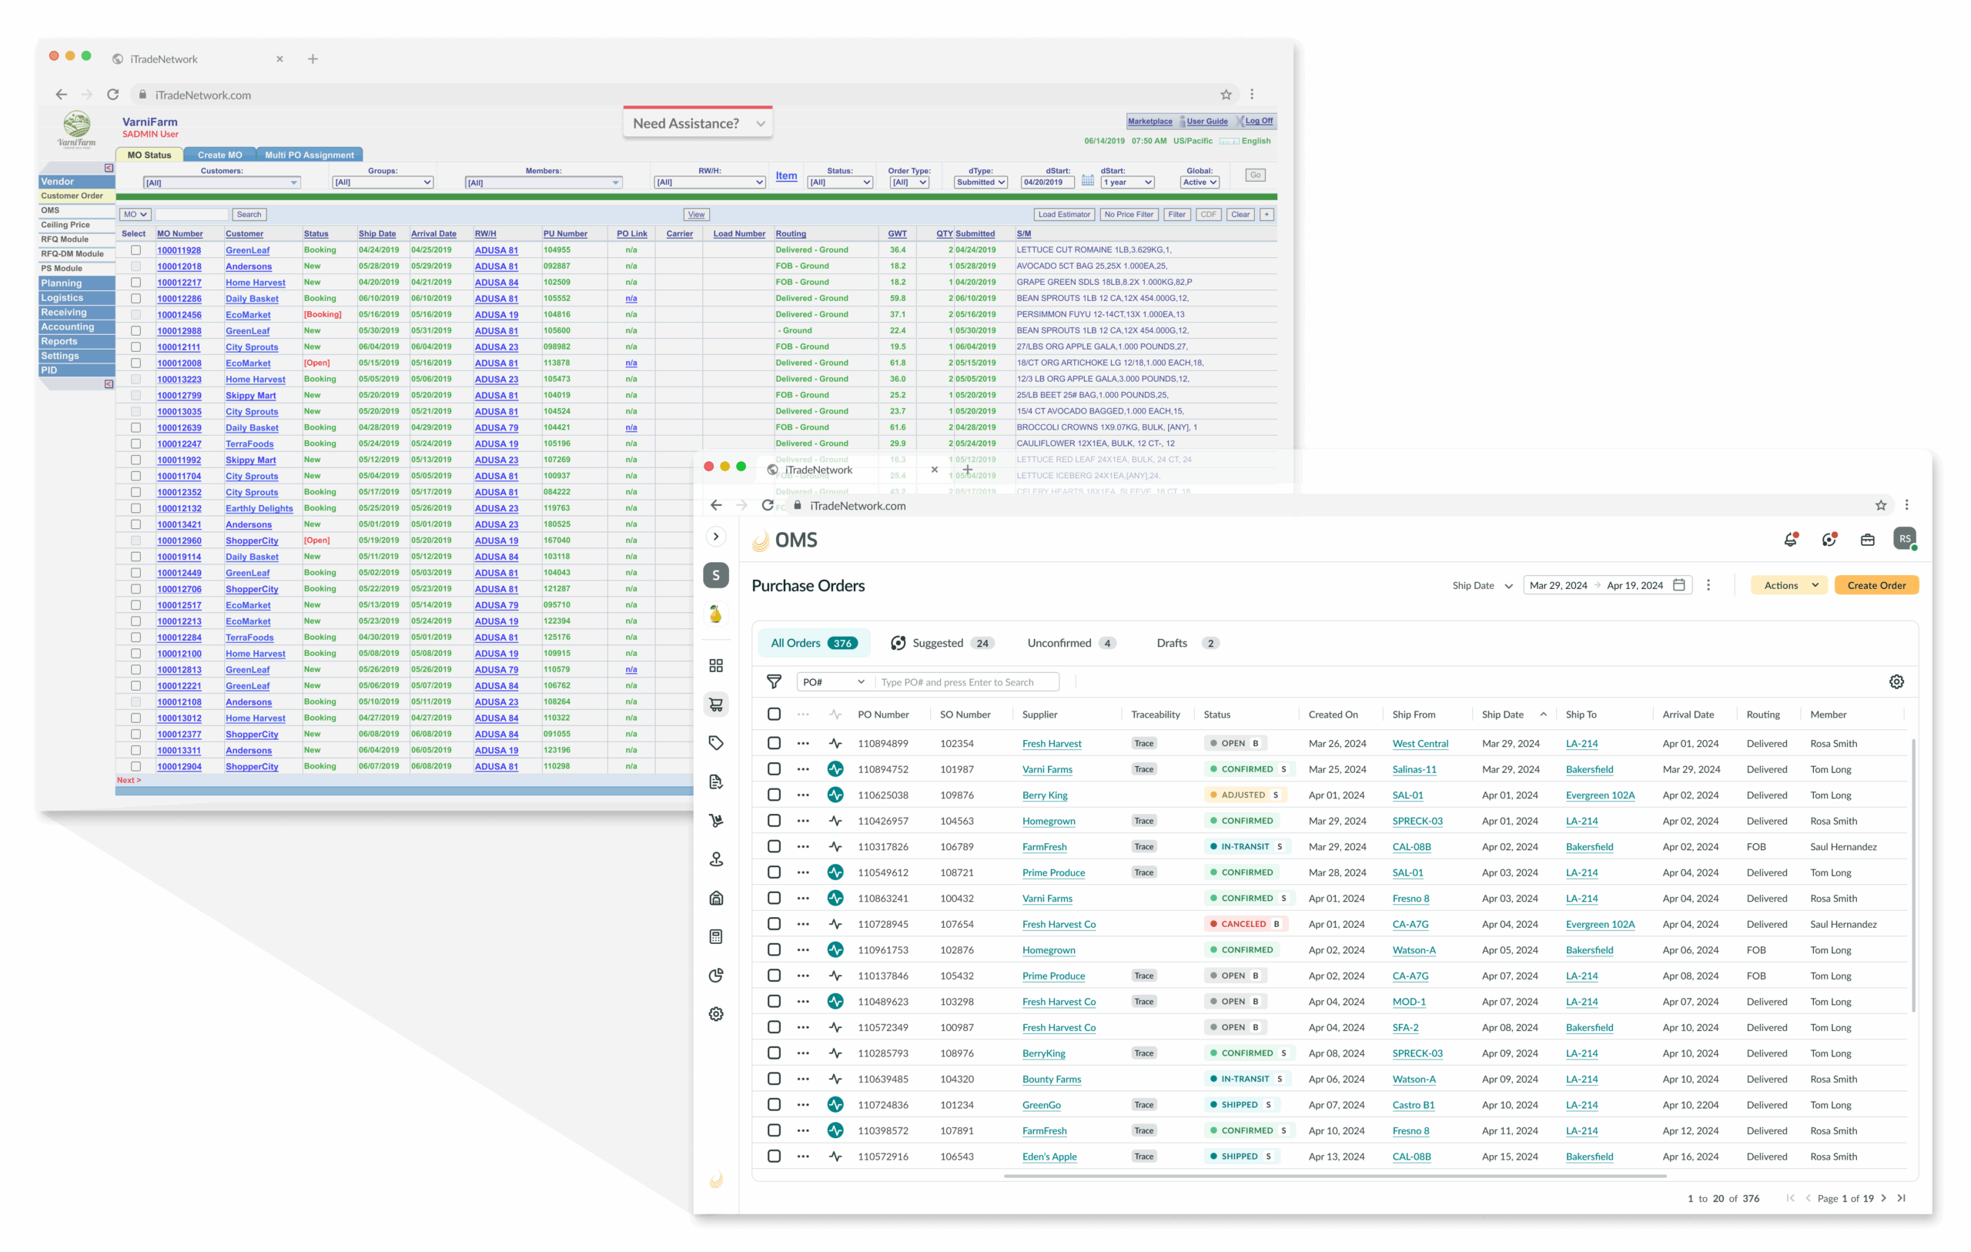
Task: Open the Need Assistance dropdown
Action: (698, 124)
